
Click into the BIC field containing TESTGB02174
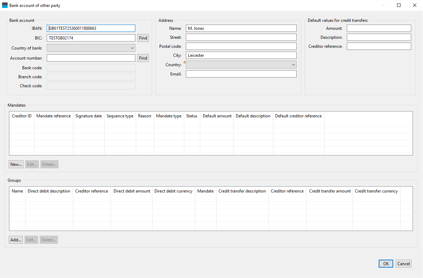[91, 38]
